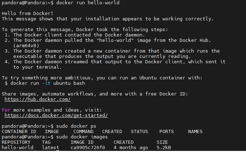Click the step 1 'Docker client contacted' line
The width and height of the screenshot is (246, 152).
tap(74, 35)
